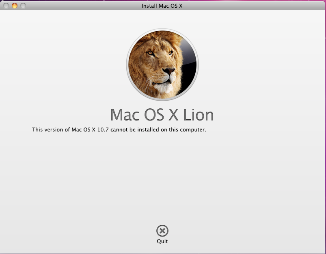Viewport: 326px width, 254px height.
Task: Click the Quit label under the X icon
Action: [162, 241]
